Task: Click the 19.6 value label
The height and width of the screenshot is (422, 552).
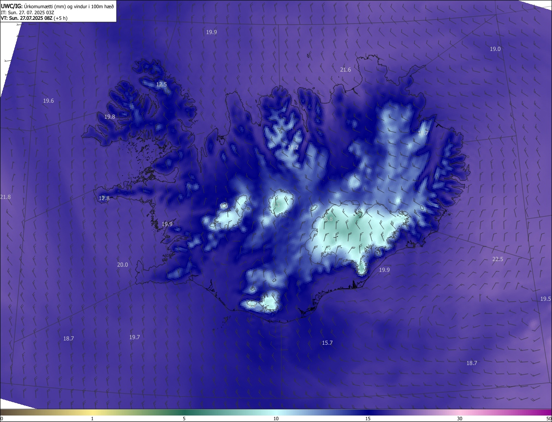Action: click(48, 101)
